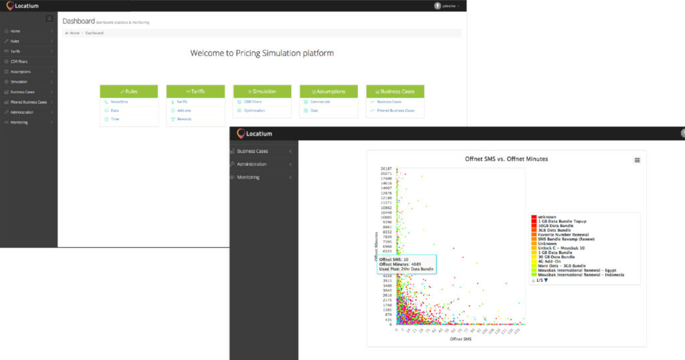Click the clock icon next to Time
This screenshot has width=685, height=360.
click(106, 119)
